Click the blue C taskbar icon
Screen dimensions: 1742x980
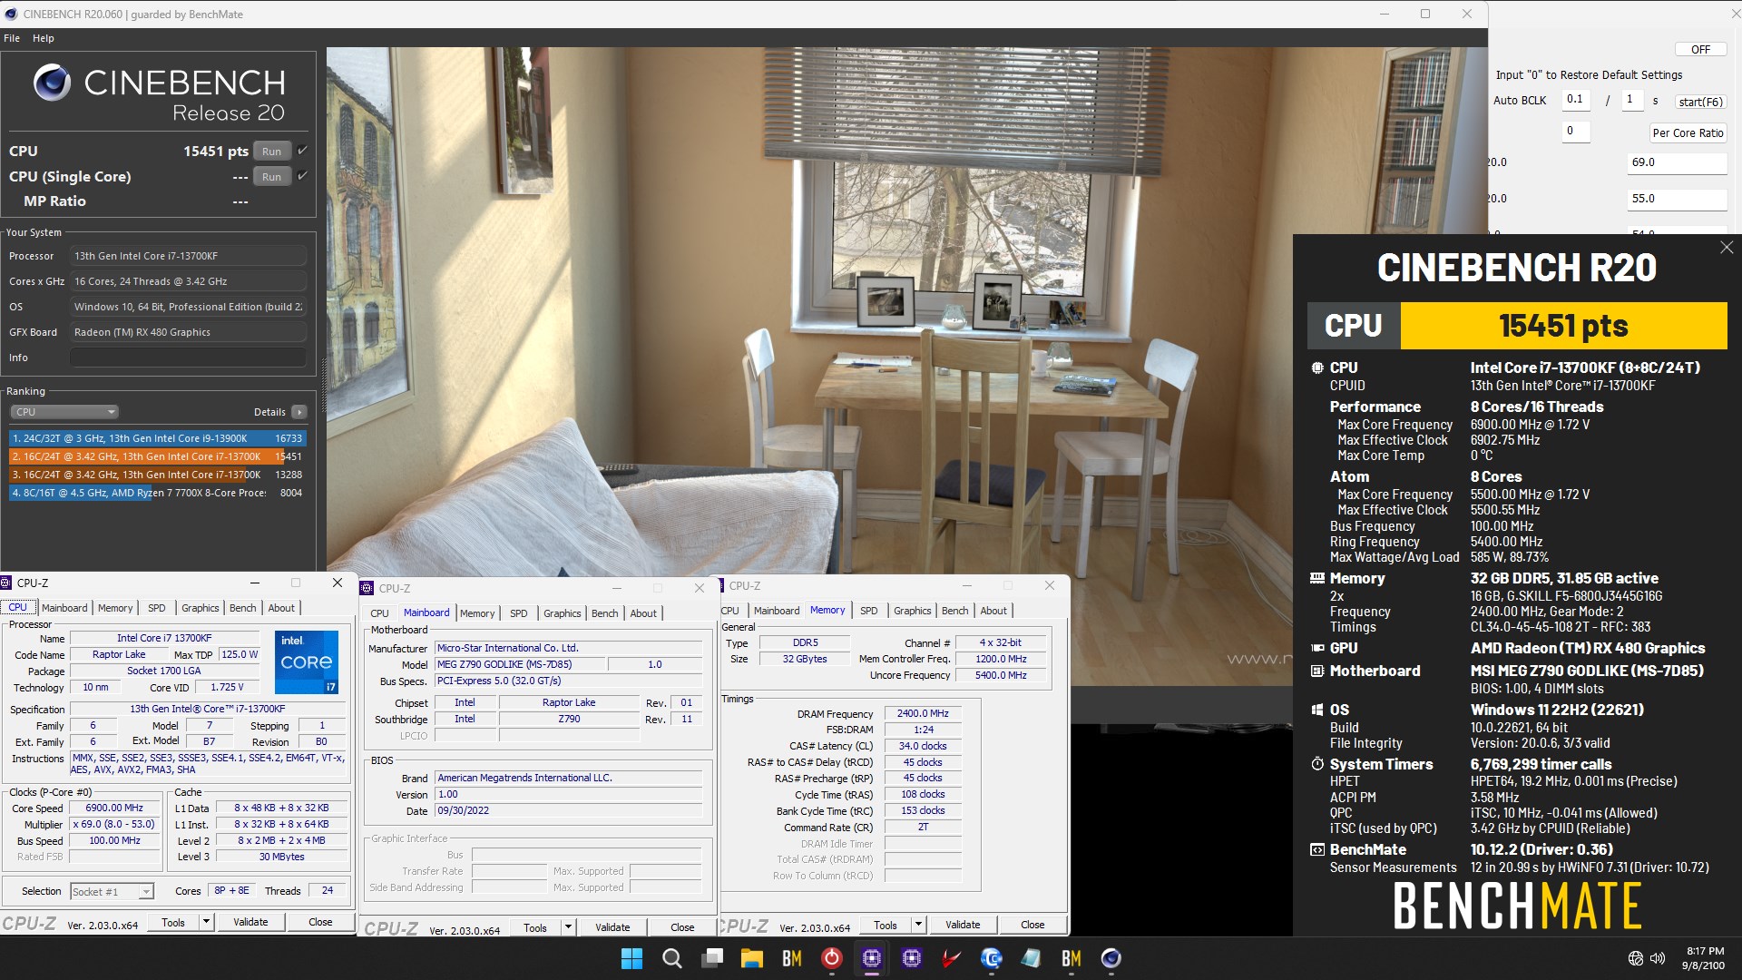click(991, 958)
